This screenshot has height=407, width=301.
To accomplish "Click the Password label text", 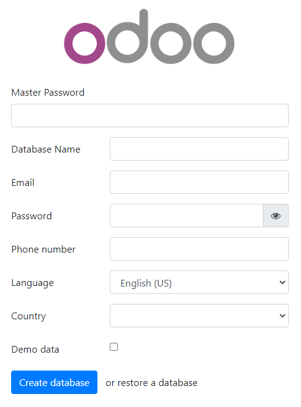I will pos(31,216).
